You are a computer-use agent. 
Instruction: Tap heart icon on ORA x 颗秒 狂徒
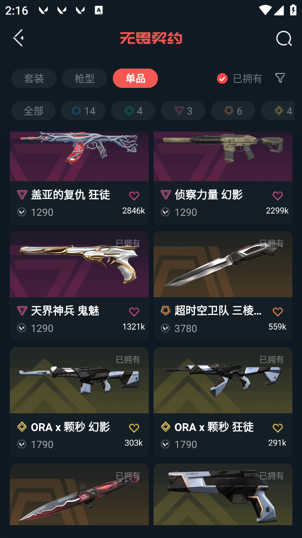(278, 428)
